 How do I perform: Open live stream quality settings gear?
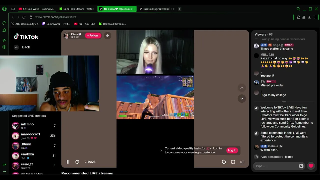tap(224, 162)
